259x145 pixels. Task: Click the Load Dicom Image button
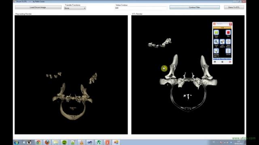(x=38, y=7)
